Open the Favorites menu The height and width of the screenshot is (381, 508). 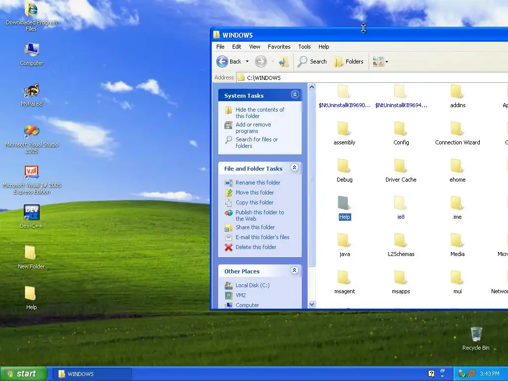[279, 47]
